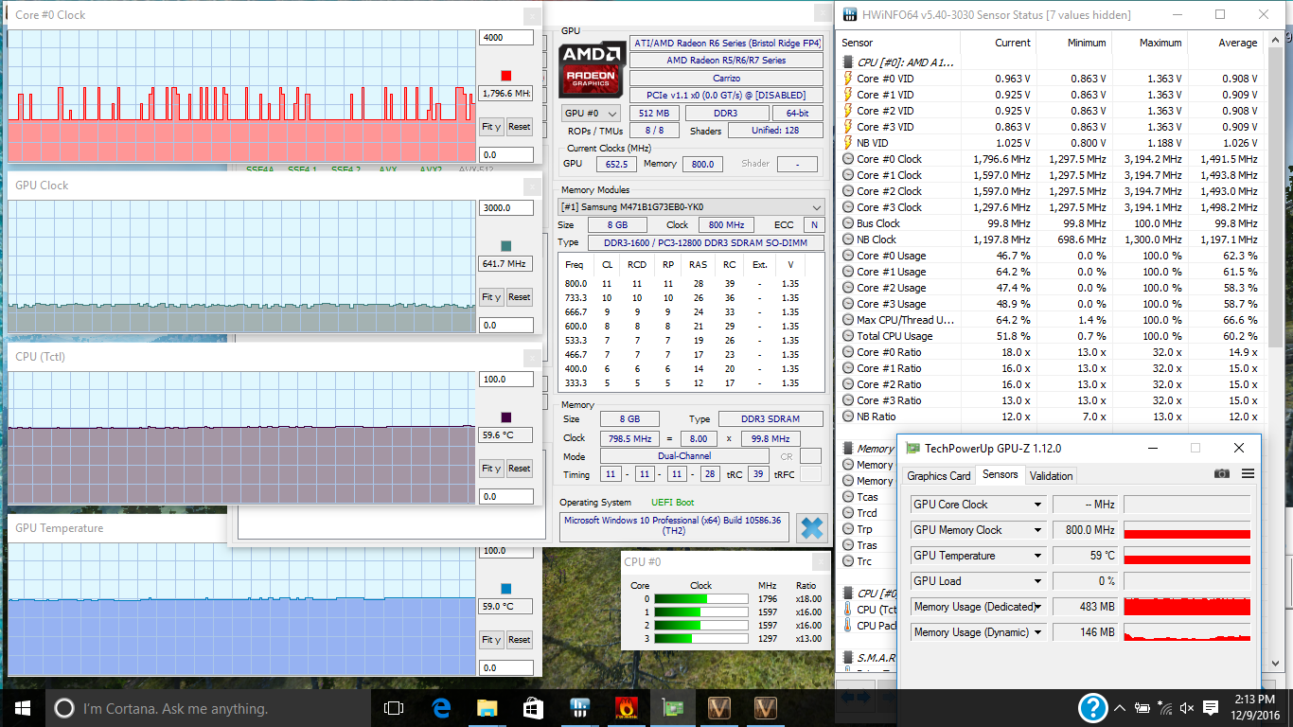Change the teal GPU Clock graph color
1293x727 pixels.
(x=505, y=246)
